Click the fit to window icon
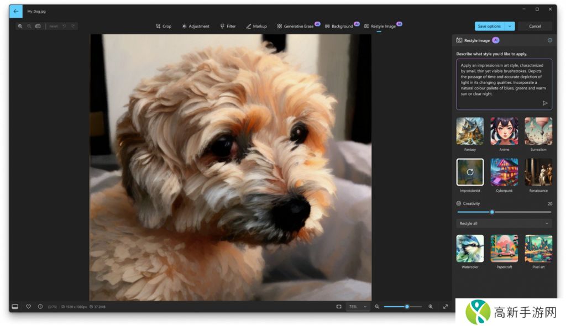This screenshot has width=566, height=326. pos(339,307)
